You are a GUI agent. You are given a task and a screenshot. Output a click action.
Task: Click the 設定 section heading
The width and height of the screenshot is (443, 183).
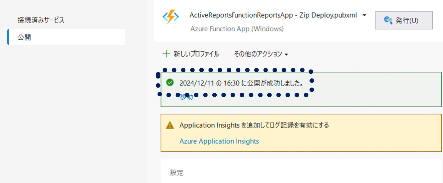click(x=177, y=173)
